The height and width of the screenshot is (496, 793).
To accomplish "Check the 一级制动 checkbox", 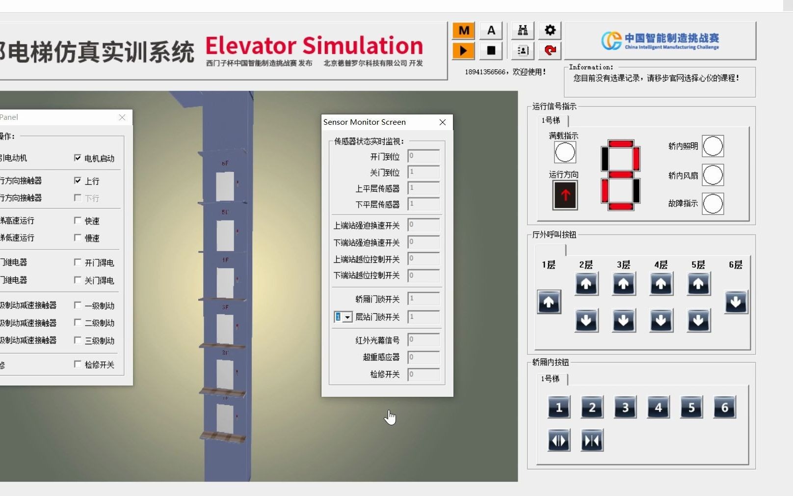I will pyautogui.click(x=78, y=305).
